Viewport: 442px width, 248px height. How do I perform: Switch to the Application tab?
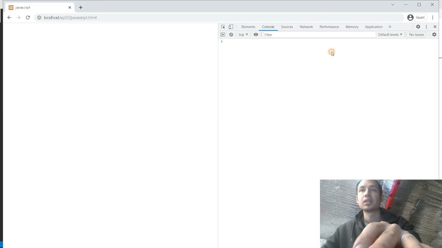pyautogui.click(x=374, y=27)
